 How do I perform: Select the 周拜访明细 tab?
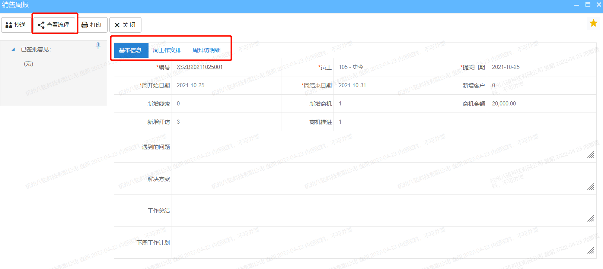(x=206, y=50)
